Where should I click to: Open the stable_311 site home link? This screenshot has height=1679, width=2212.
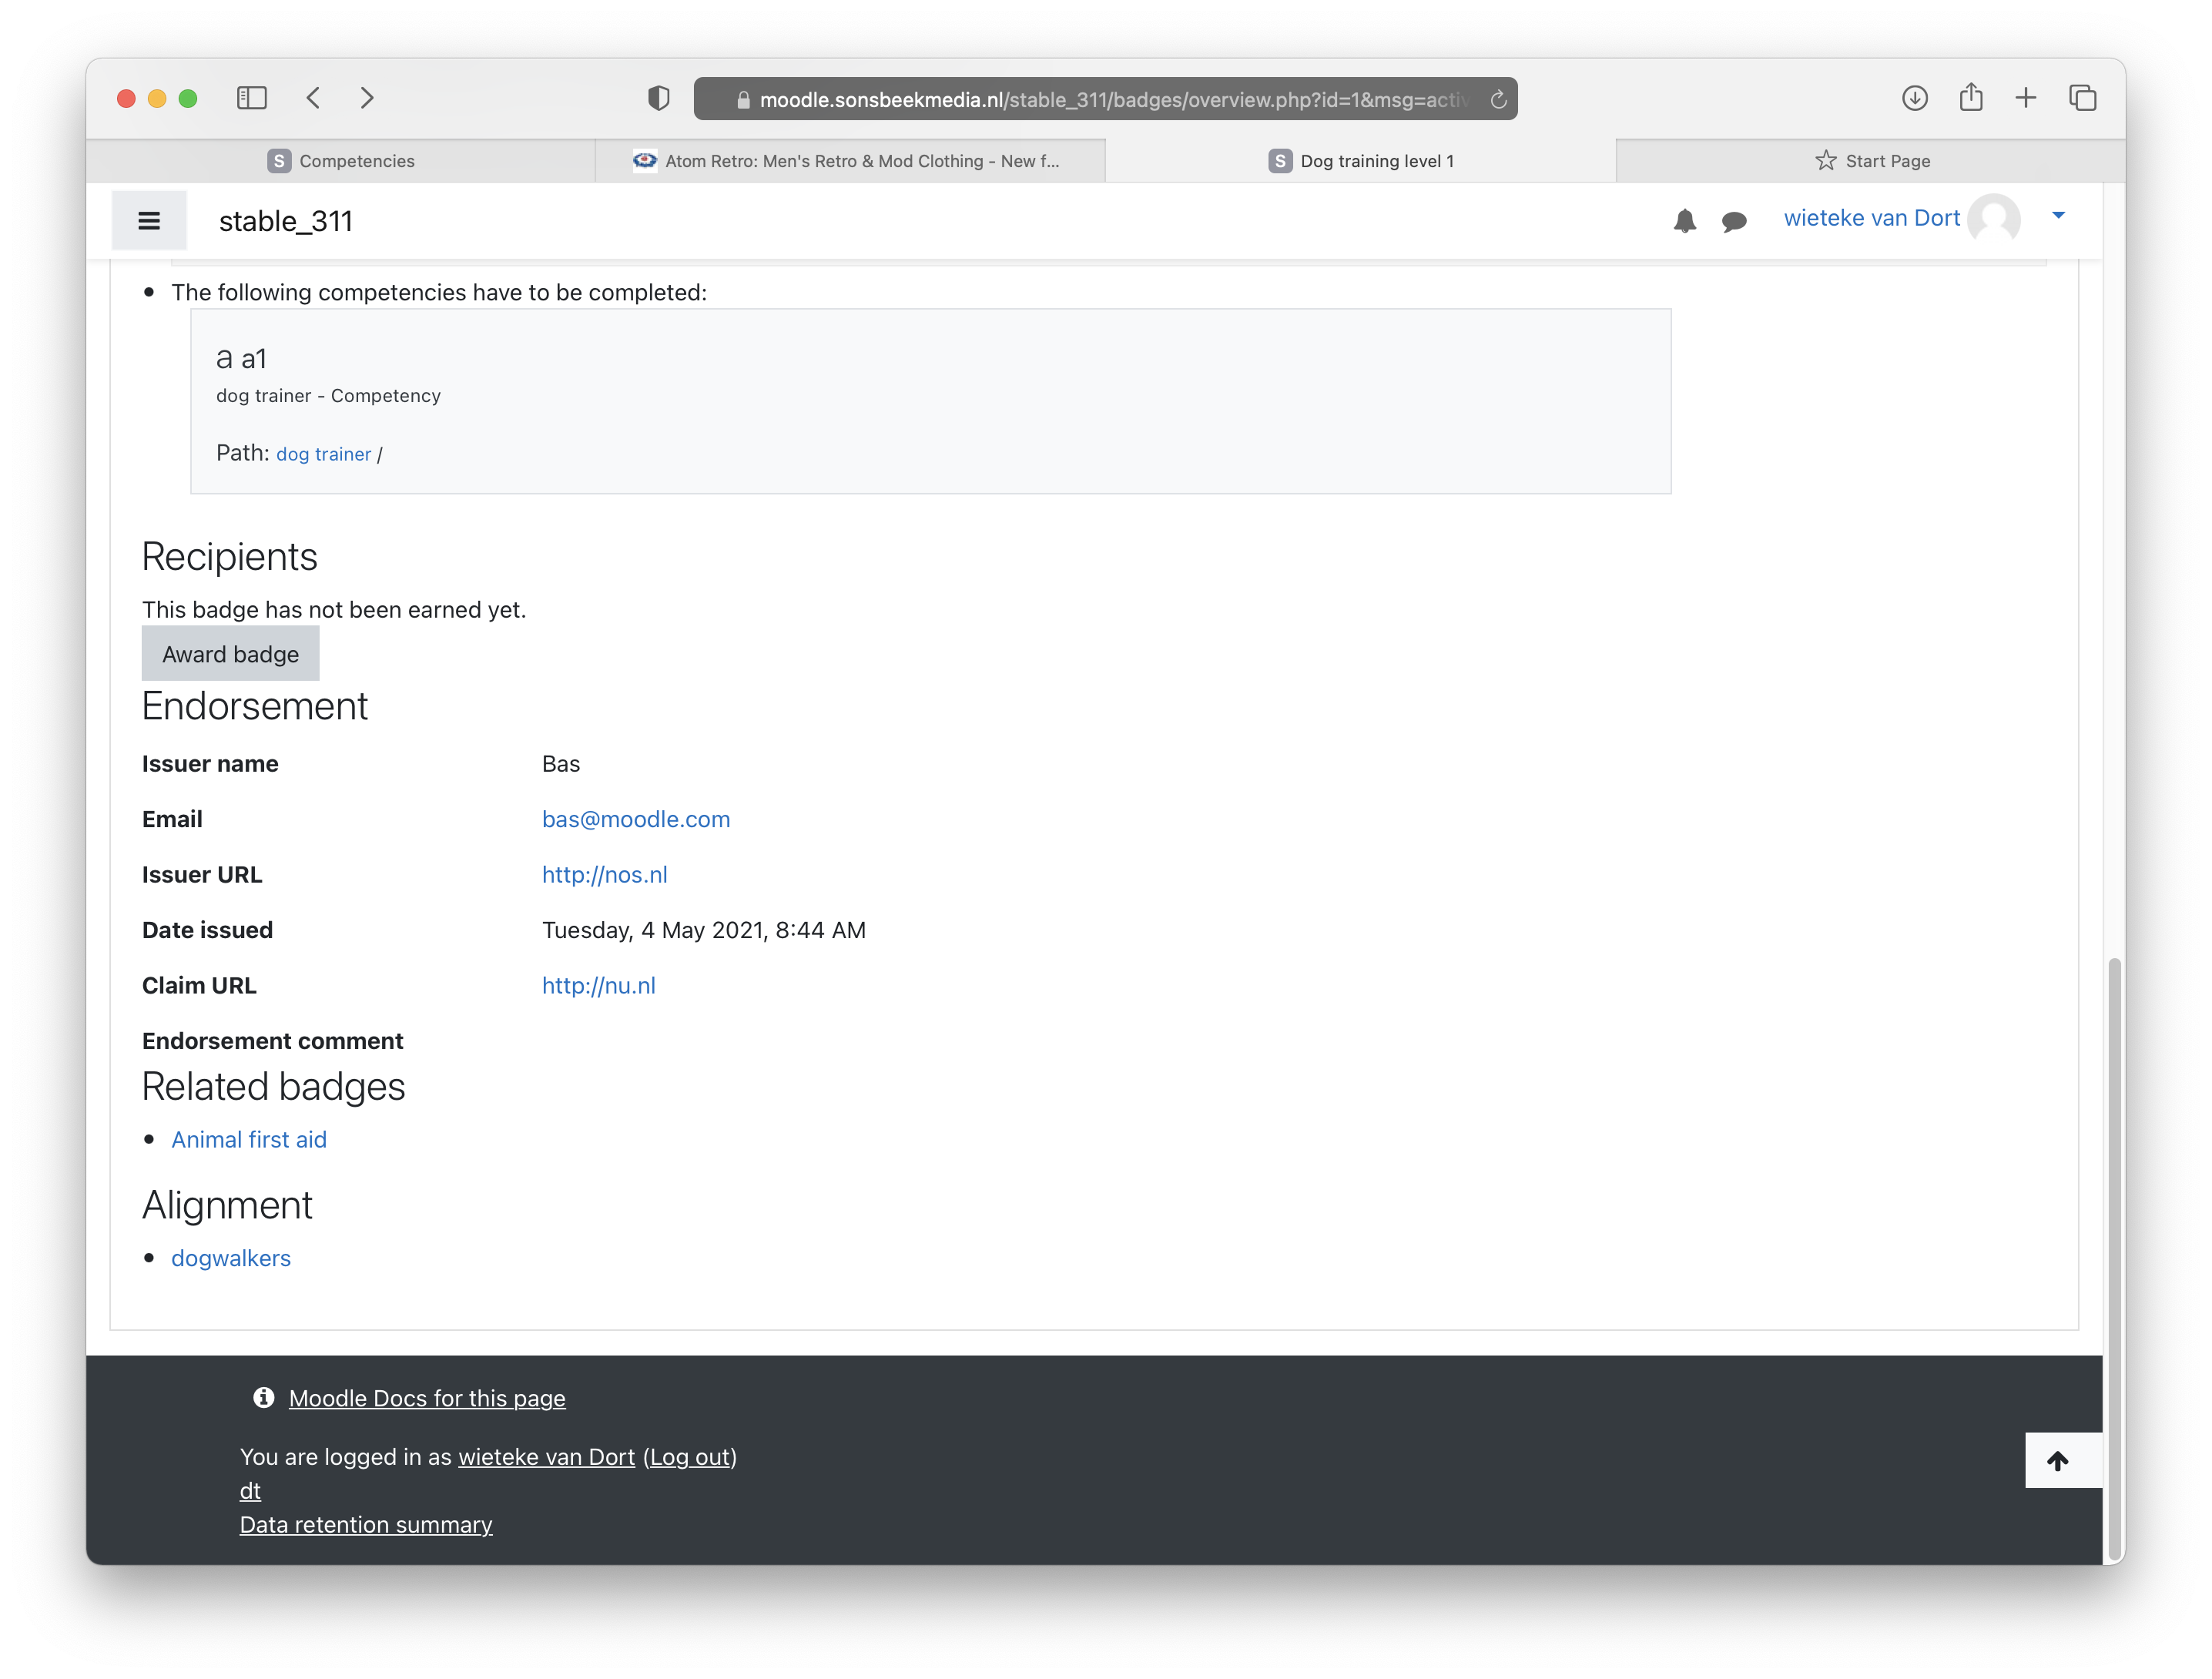[x=286, y=221]
